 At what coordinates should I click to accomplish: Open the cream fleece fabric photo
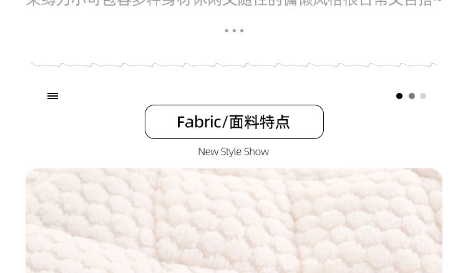(x=234, y=221)
